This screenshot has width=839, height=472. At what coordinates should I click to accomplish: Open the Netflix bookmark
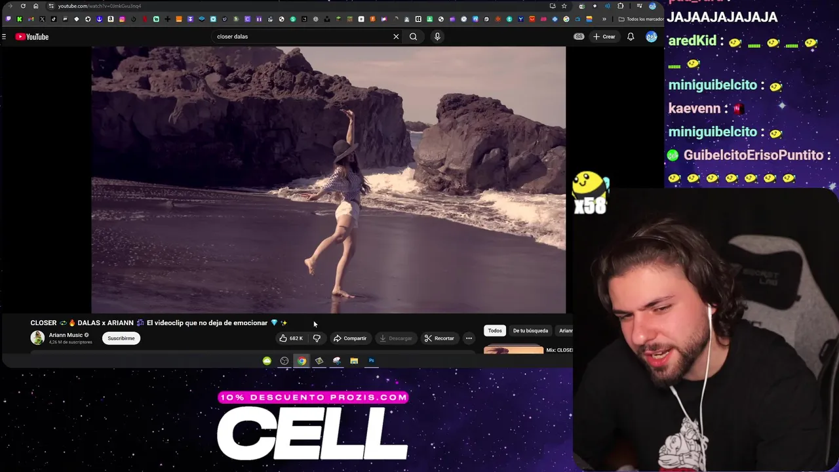(x=145, y=19)
